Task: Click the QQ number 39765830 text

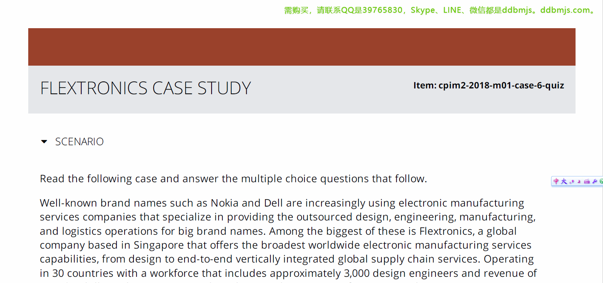Action: [382, 10]
